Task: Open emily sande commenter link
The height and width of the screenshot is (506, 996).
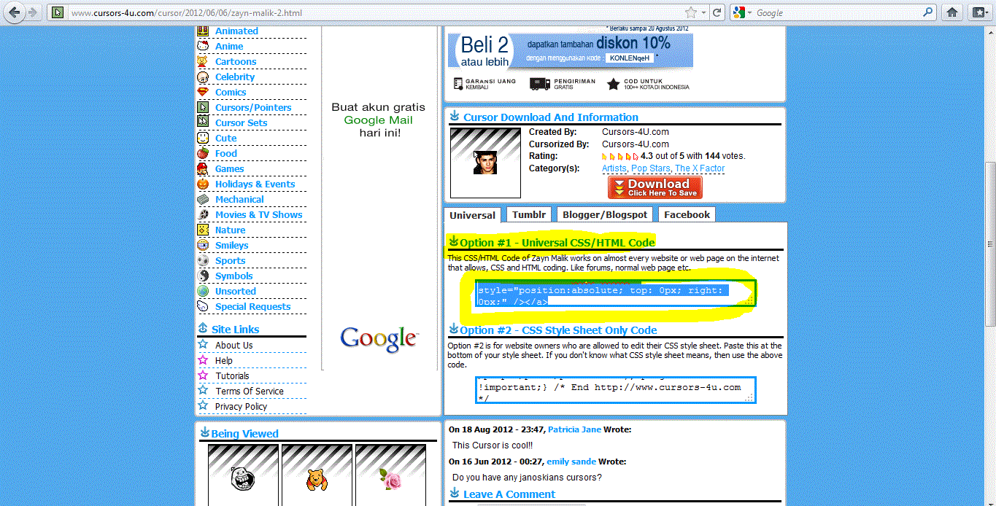Action: coord(572,462)
